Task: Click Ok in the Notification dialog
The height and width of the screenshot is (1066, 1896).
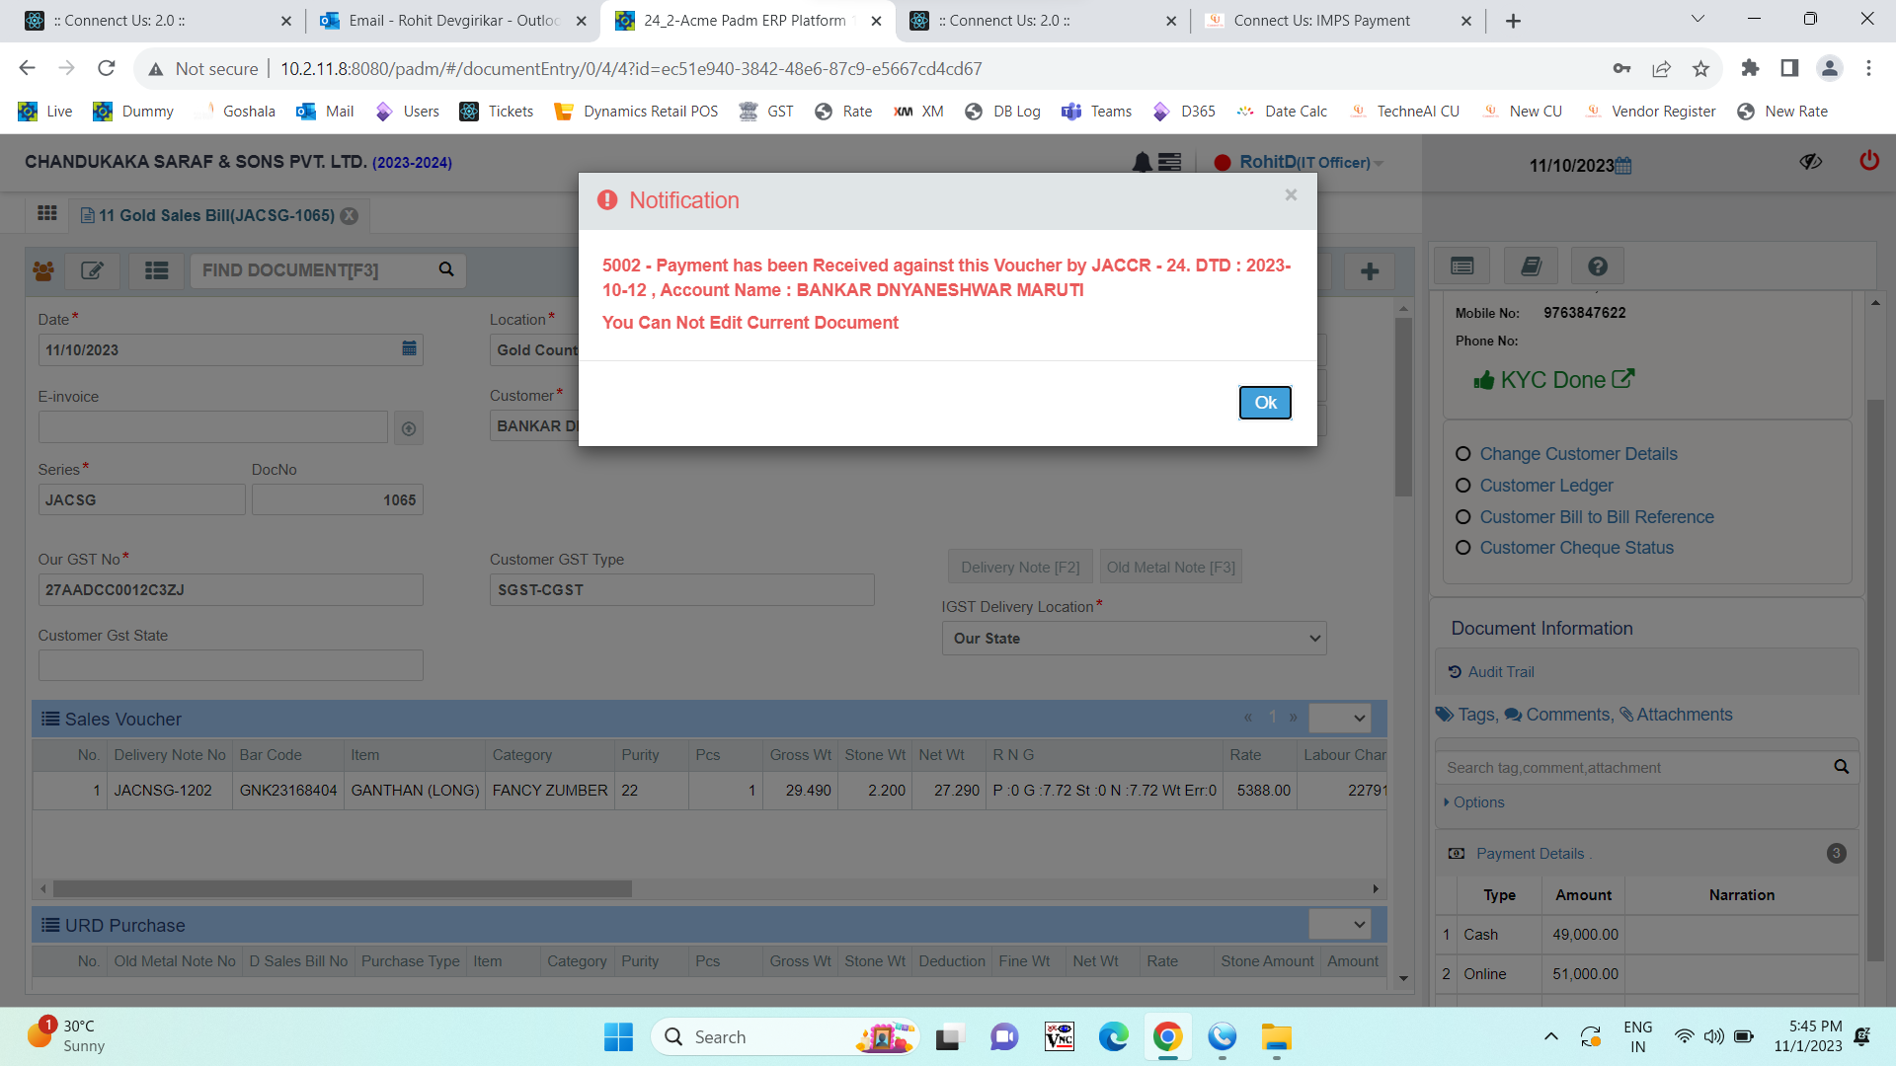Action: [x=1265, y=403]
